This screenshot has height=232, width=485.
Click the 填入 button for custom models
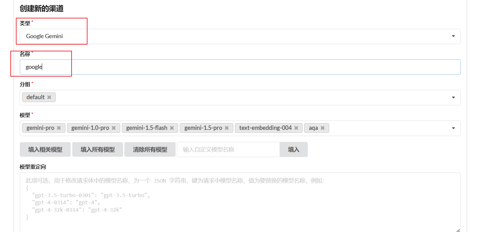point(294,149)
